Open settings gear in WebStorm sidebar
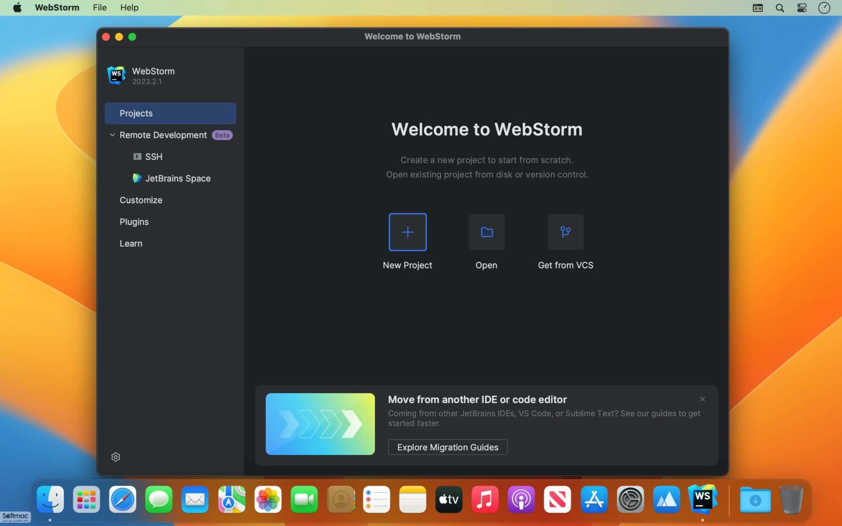The image size is (842, 526). (116, 457)
